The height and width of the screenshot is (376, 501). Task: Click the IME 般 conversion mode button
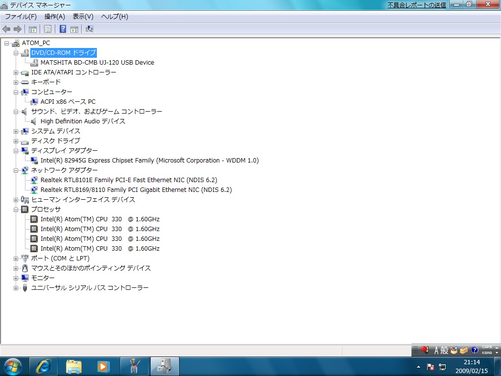tap(444, 351)
